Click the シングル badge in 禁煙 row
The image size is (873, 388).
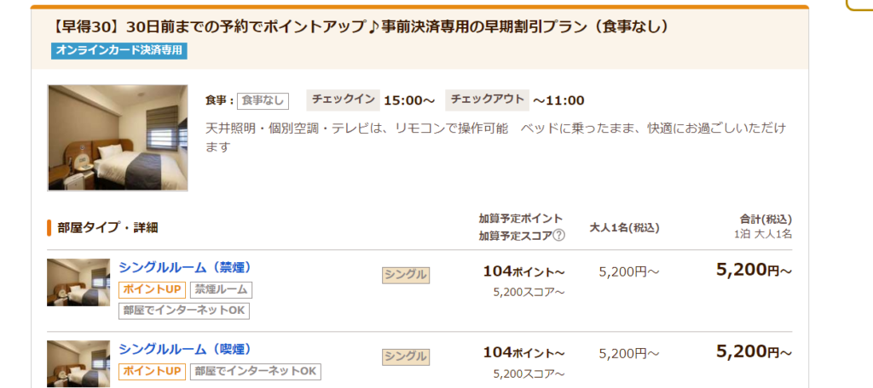coord(405,275)
